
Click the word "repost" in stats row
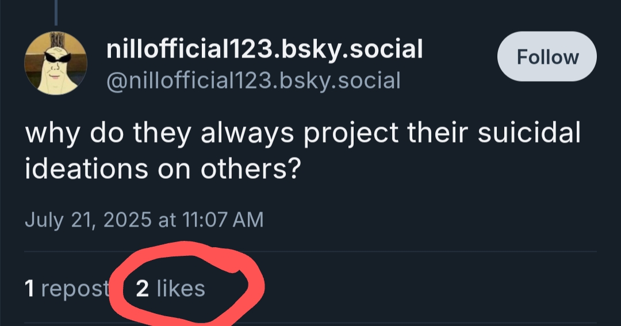coord(75,289)
